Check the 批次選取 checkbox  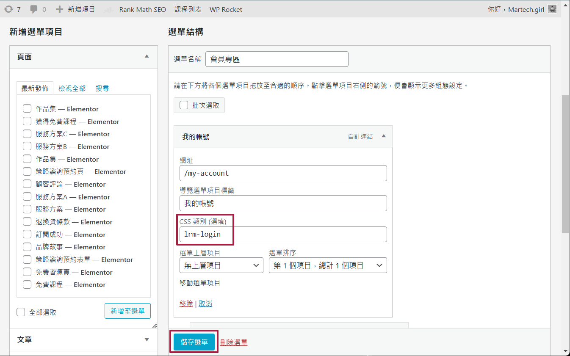(184, 105)
